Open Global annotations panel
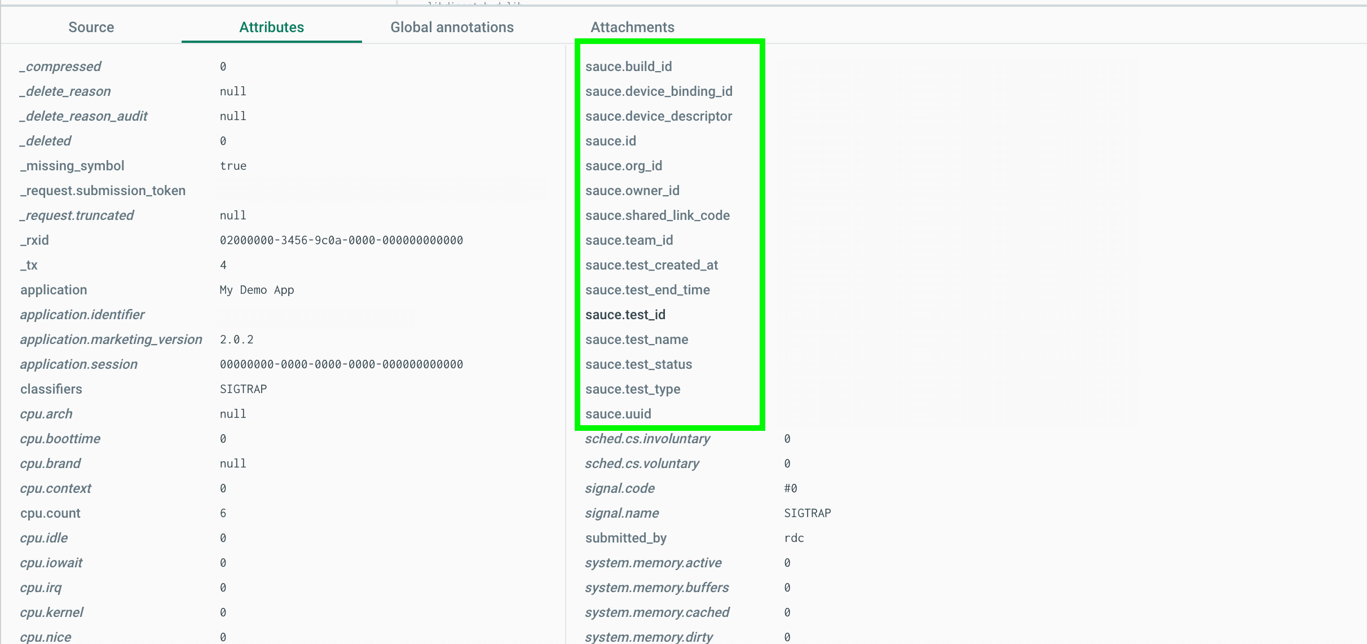 452,27
